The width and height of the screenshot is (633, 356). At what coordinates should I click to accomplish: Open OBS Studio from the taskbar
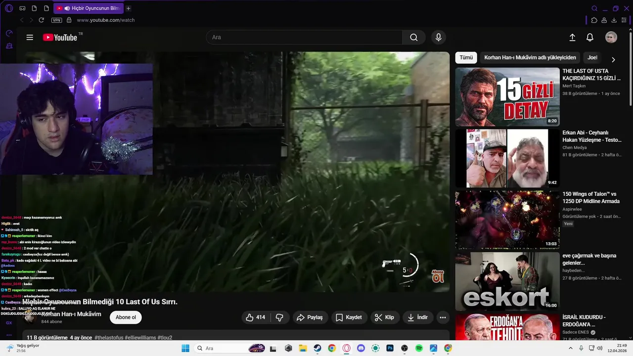click(x=405, y=349)
